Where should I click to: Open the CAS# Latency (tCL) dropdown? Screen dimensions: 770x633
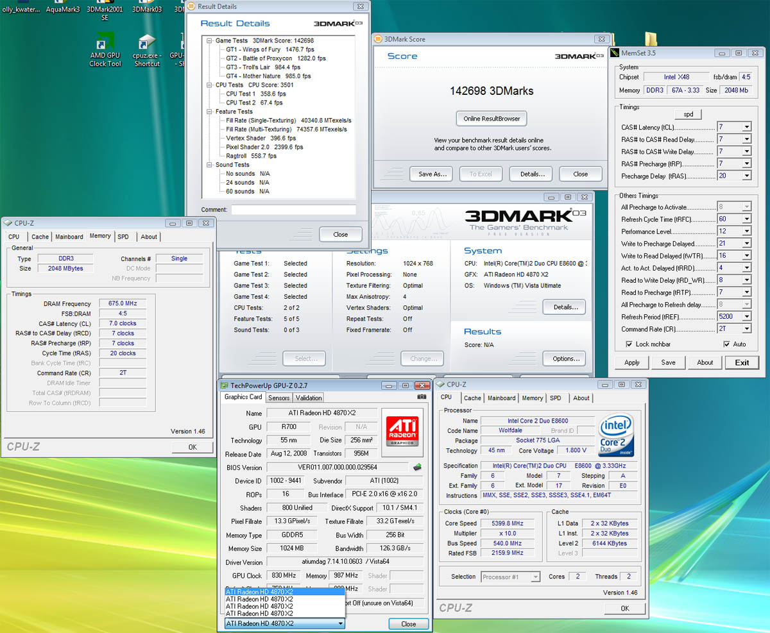point(746,128)
